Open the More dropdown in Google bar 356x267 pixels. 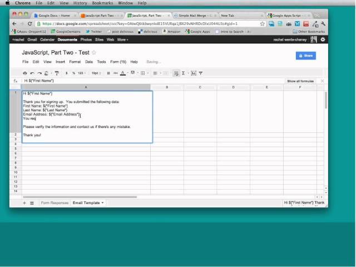pos(122,39)
